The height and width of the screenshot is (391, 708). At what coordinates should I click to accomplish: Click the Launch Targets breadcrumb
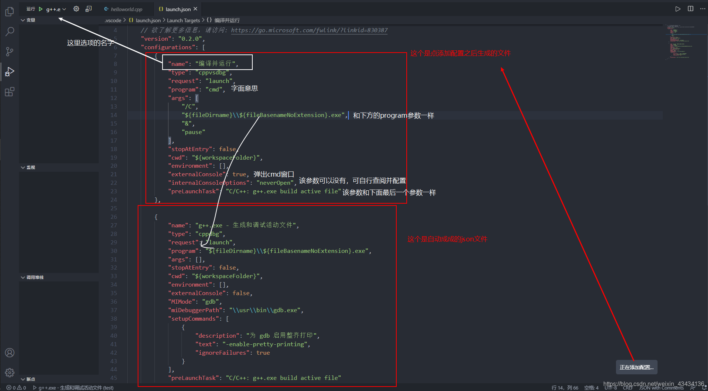point(183,20)
